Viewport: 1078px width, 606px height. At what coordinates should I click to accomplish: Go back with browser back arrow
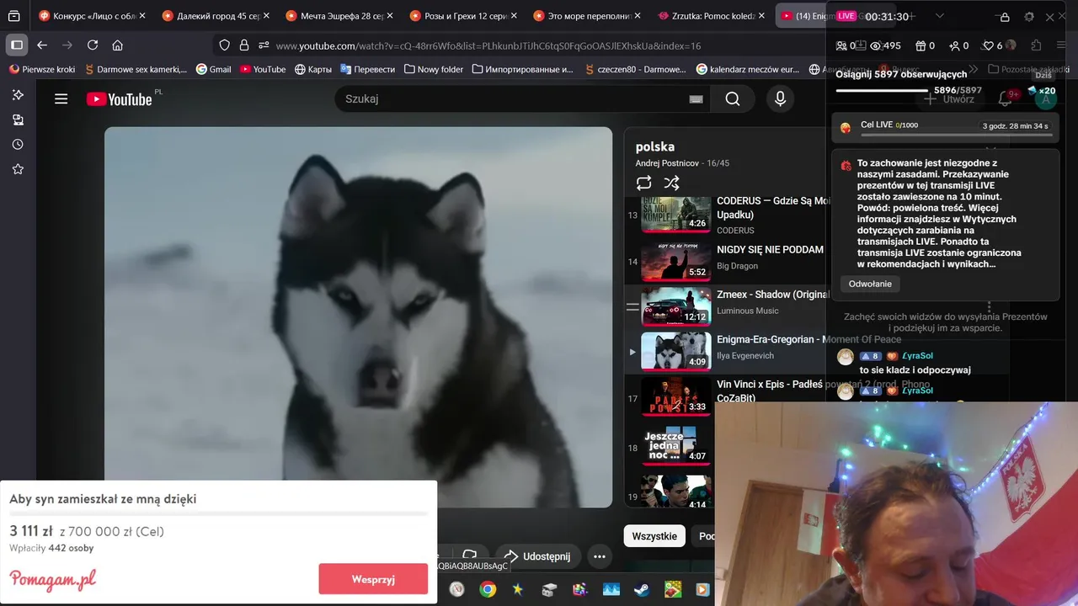pyautogui.click(x=42, y=45)
